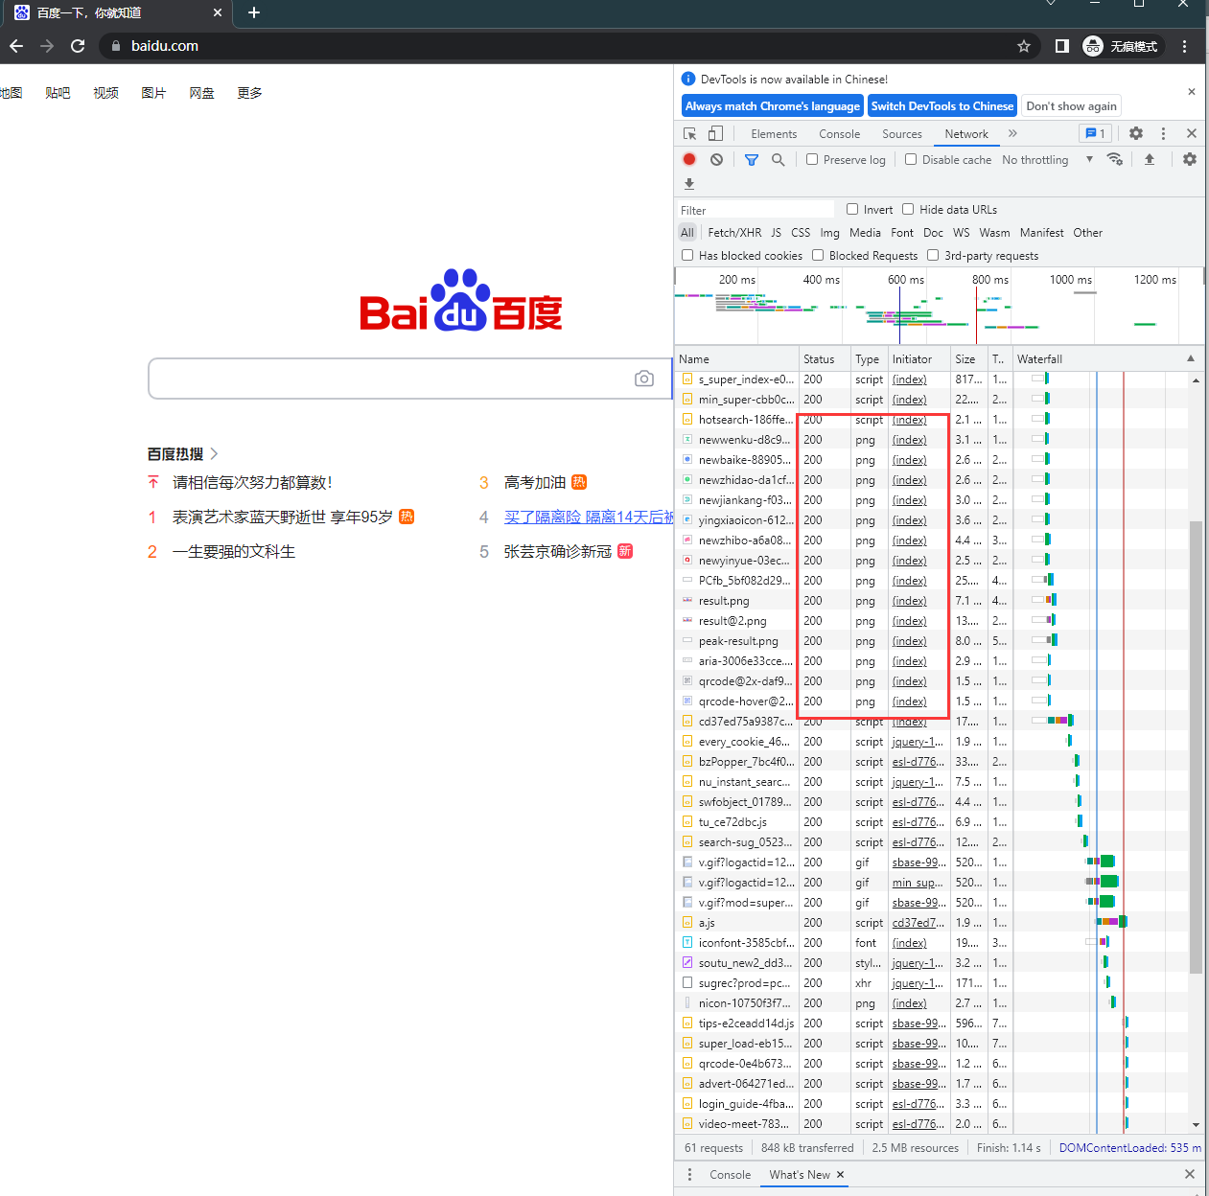Open hot search 一生要强的文科生
Screen dimensions: 1209x1196
click(x=234, y=551)
